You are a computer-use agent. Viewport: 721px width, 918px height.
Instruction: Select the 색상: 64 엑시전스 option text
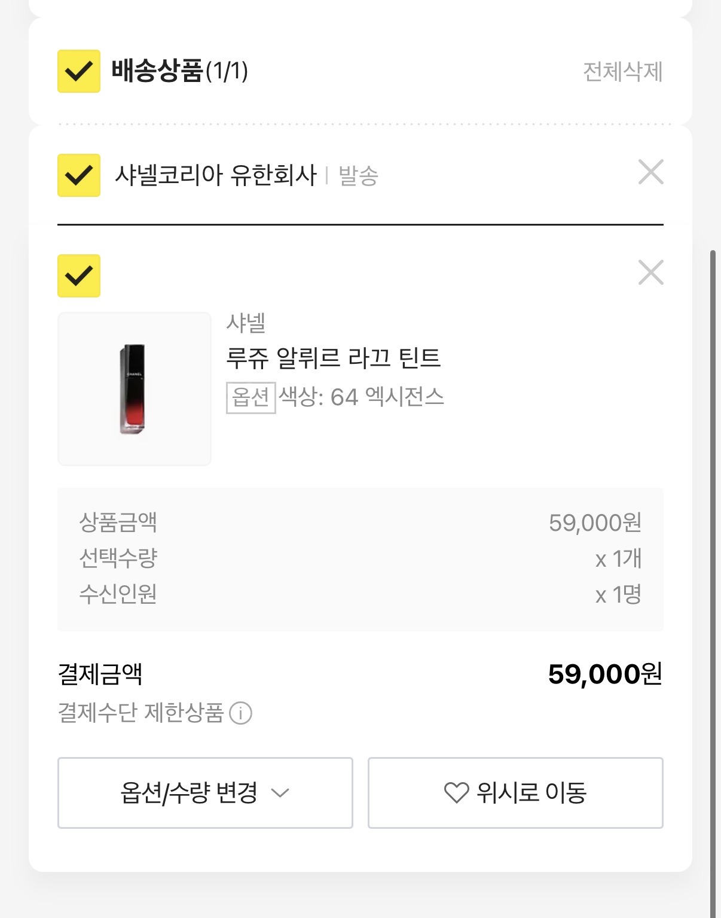(x=362, y=397)
